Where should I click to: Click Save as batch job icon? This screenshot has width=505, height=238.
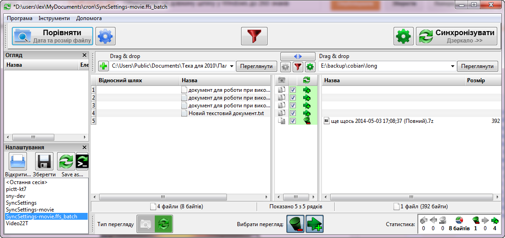point(82,162)
